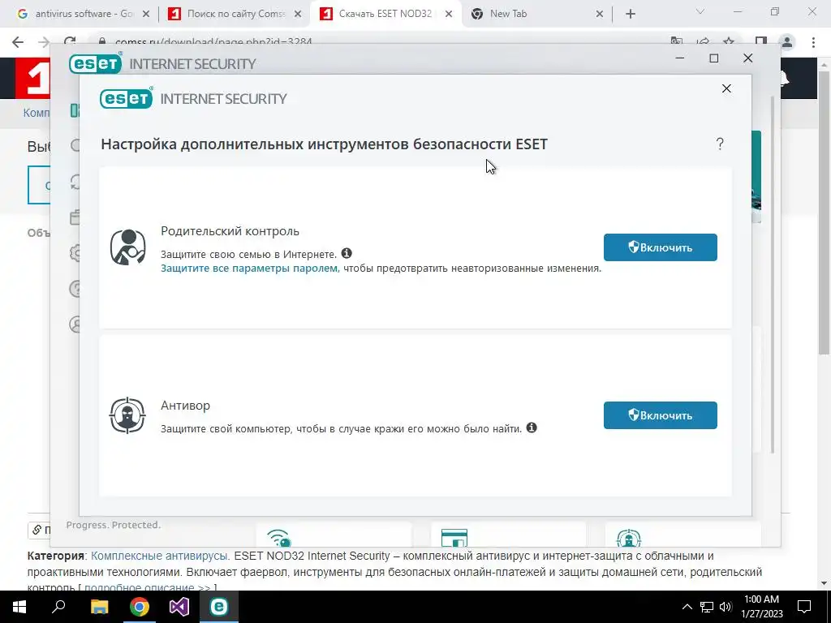Close the antivirus software tab
This screenshot has width=831, height=623.
(146, 15)
